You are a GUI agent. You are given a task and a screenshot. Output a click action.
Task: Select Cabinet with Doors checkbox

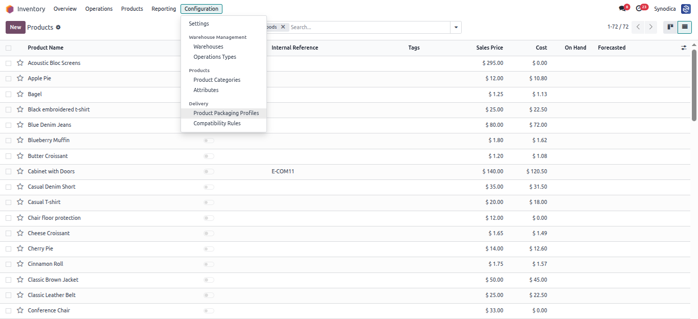point(8,171)
